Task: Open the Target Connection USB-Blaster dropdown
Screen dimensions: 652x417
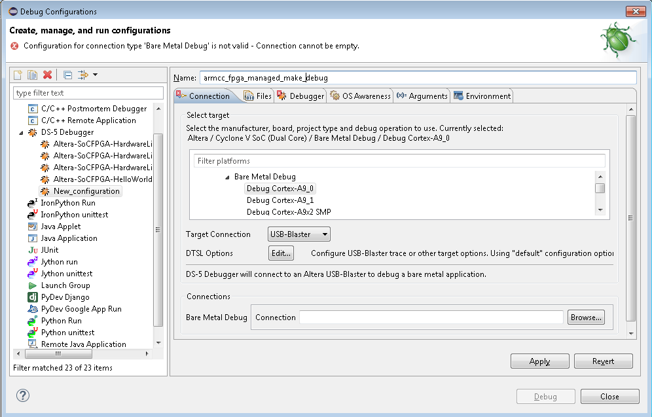Action: 299,234
